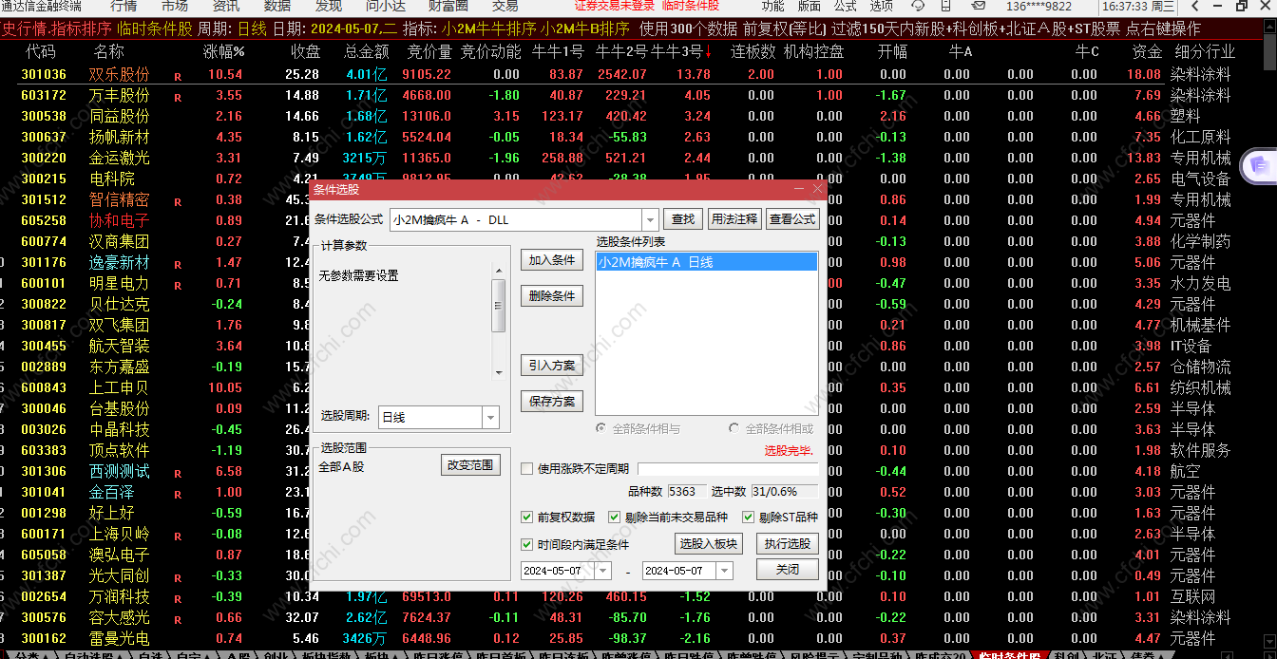Click the 涨幅% column header
The width and height of the screenshot is (1277, 659).
click(x=224, y=51)
